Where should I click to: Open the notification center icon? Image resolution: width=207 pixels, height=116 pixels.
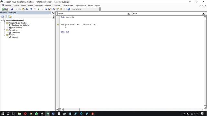point(202,114)
